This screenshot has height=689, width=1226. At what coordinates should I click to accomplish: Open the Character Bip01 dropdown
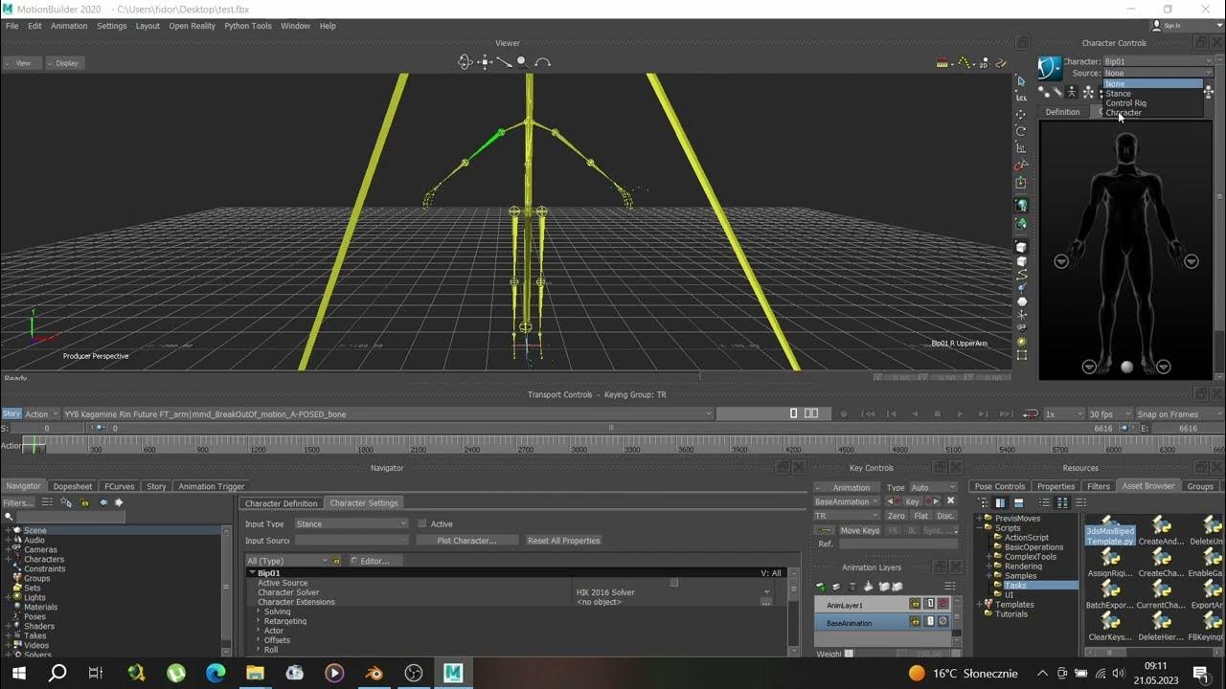1158,61
